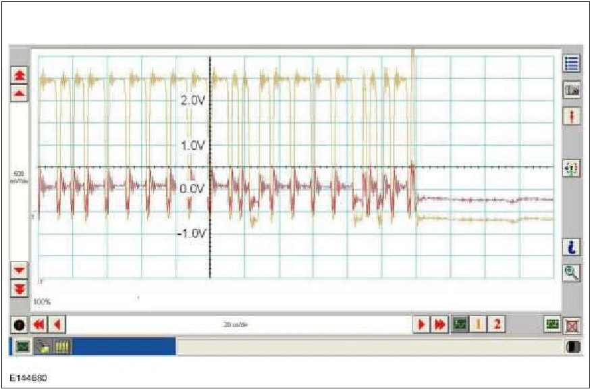The image size is (590, 389).
Task: Click the 0.0V axis label
Action: point(193,188)
